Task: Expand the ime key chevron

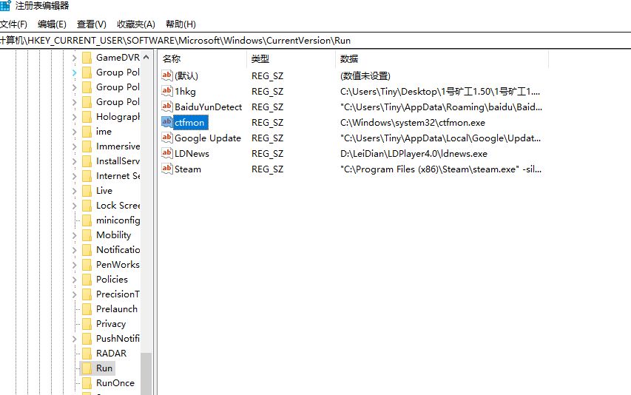Action: click(75, 132)
